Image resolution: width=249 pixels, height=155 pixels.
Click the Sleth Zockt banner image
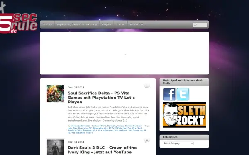184,114
